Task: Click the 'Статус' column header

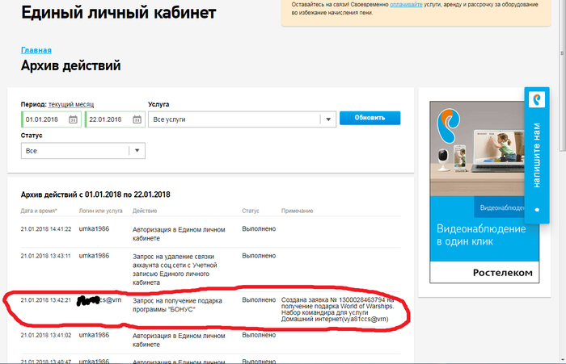Action: 251,211
